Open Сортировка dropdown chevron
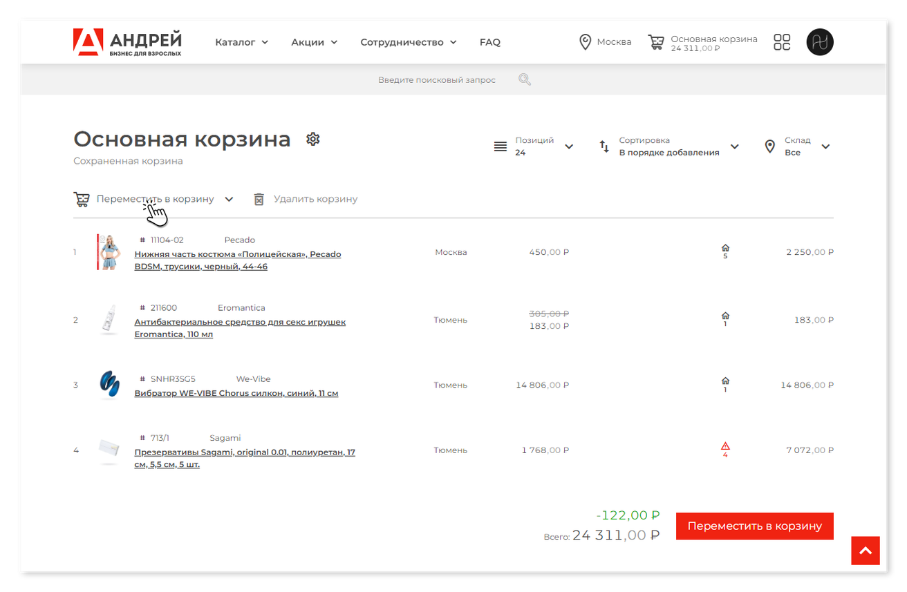 pyautogui.click(x=735, y=146)
